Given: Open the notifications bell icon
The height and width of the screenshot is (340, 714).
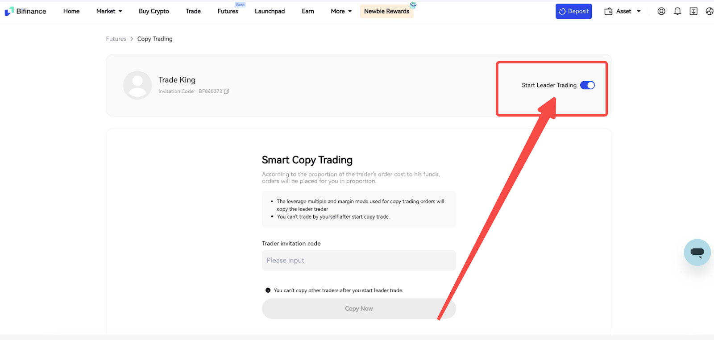Looking at the screenshot, I should click(677, 11).
